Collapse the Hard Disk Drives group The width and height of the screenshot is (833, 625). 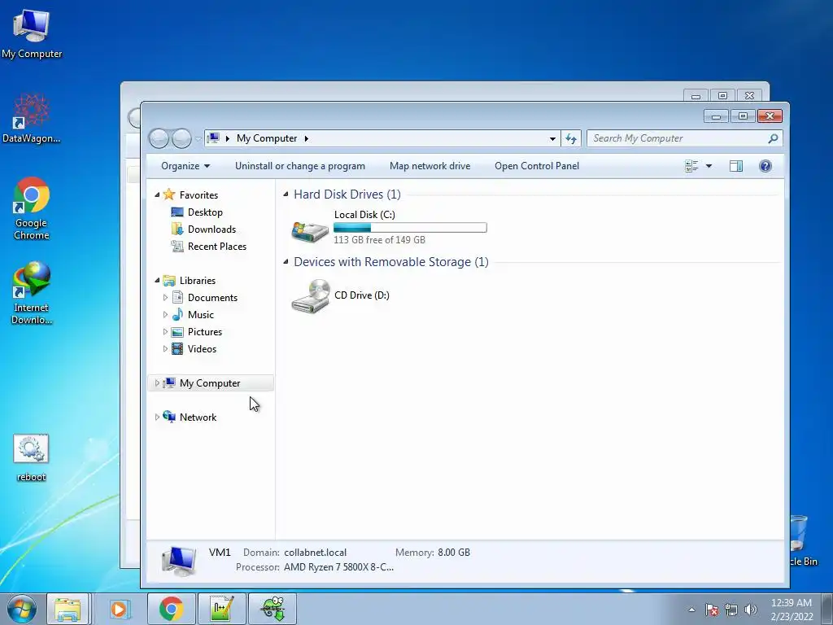[286, 194]
